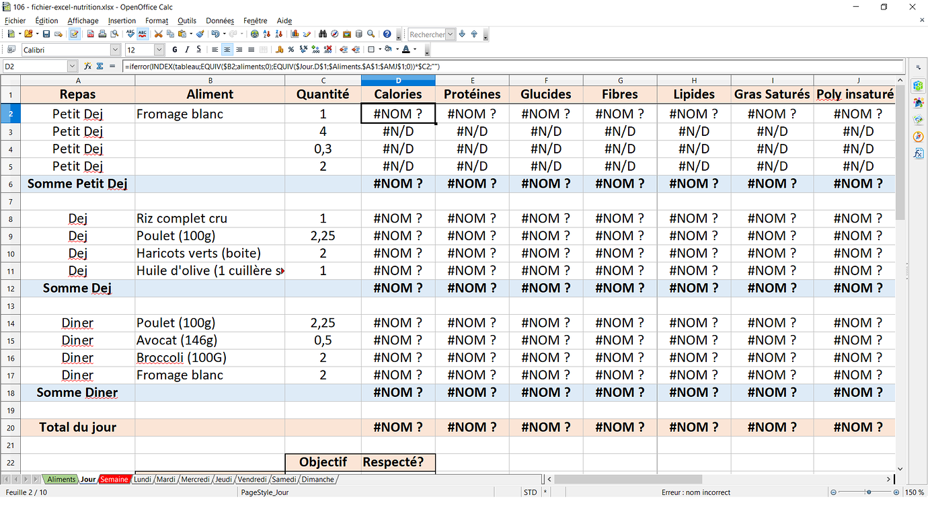Switch to the Semaine sheet tab

point(114,479)
